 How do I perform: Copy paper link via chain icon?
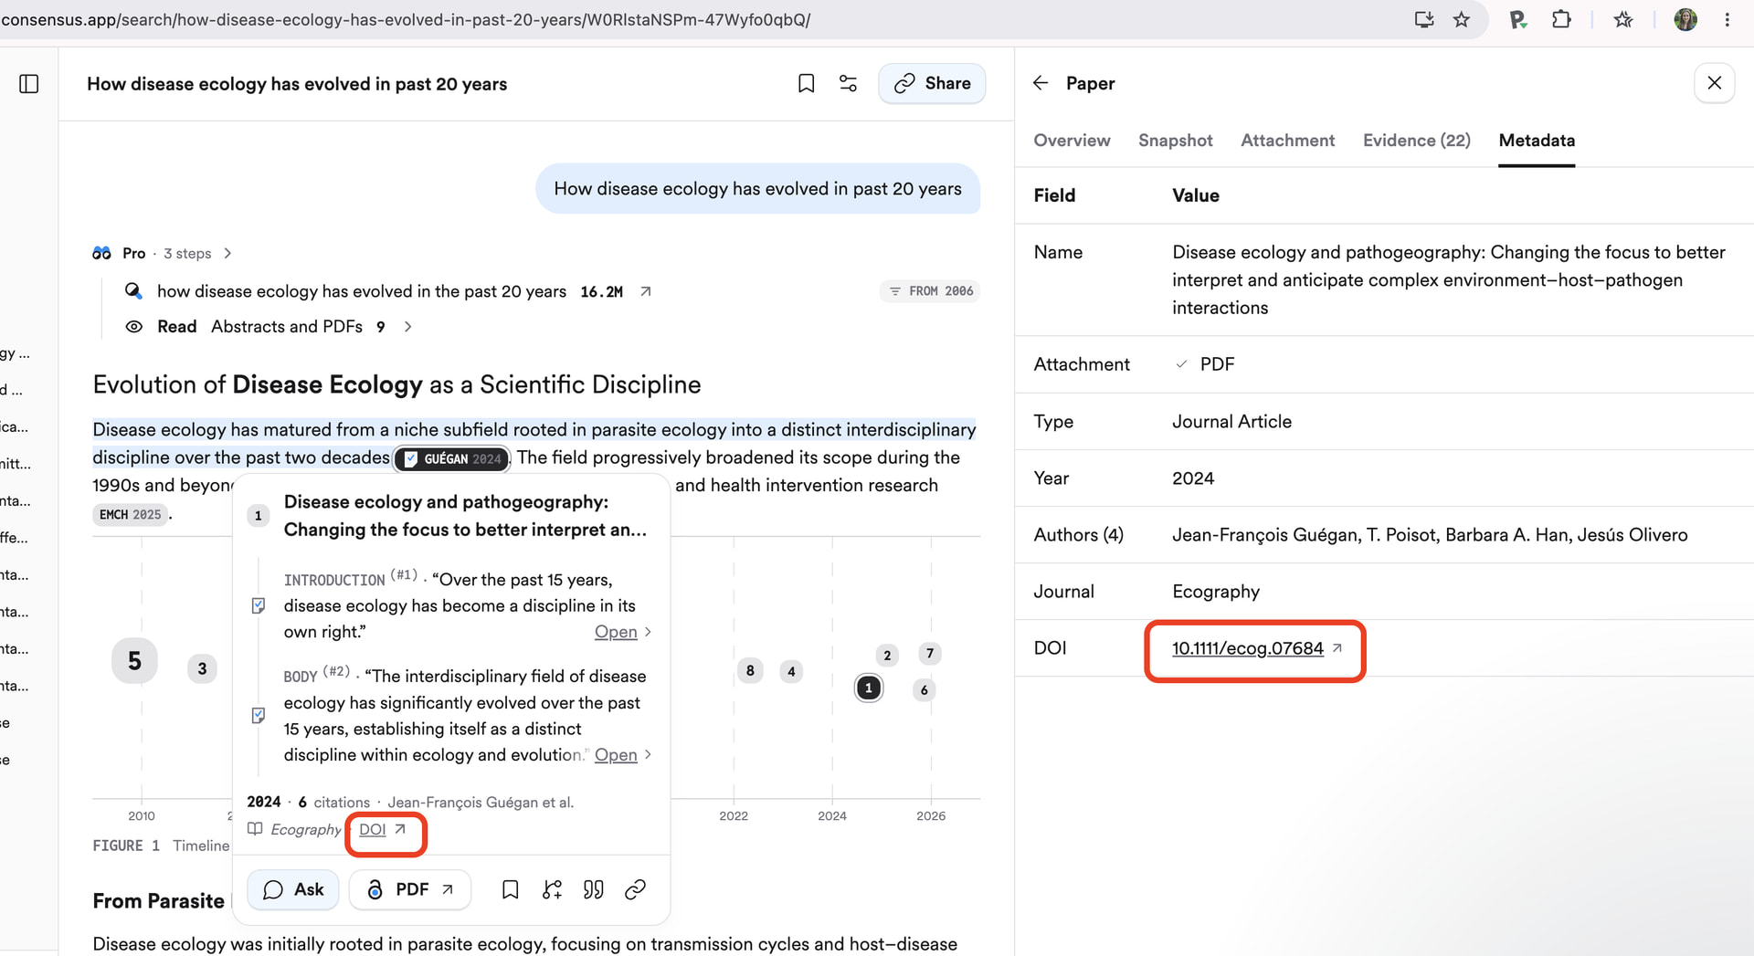click(635, 889)
